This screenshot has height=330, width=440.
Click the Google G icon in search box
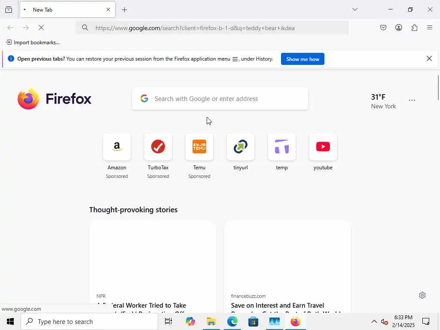click(x=144, y=98)
